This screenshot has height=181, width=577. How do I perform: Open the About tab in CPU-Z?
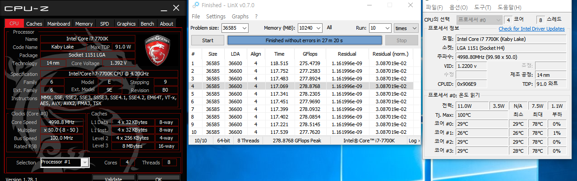pos(166,24)
